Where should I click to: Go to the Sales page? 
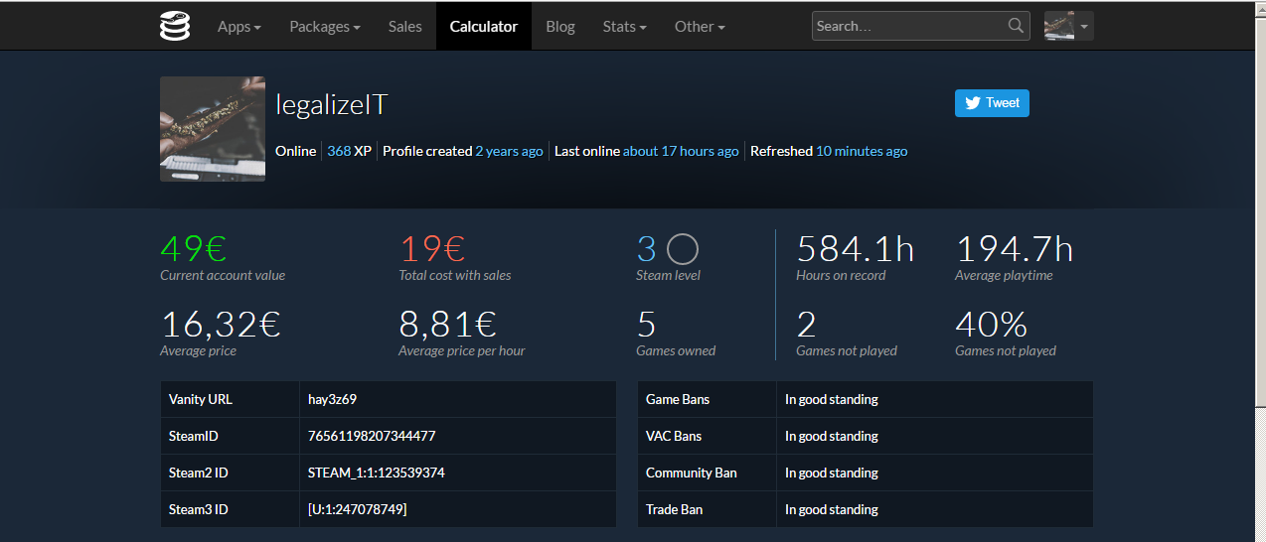(x=405, y=26)
